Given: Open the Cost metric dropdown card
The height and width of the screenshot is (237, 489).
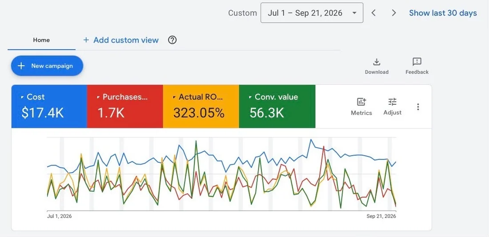Looking at the screenshot, I should click(49, 106).
